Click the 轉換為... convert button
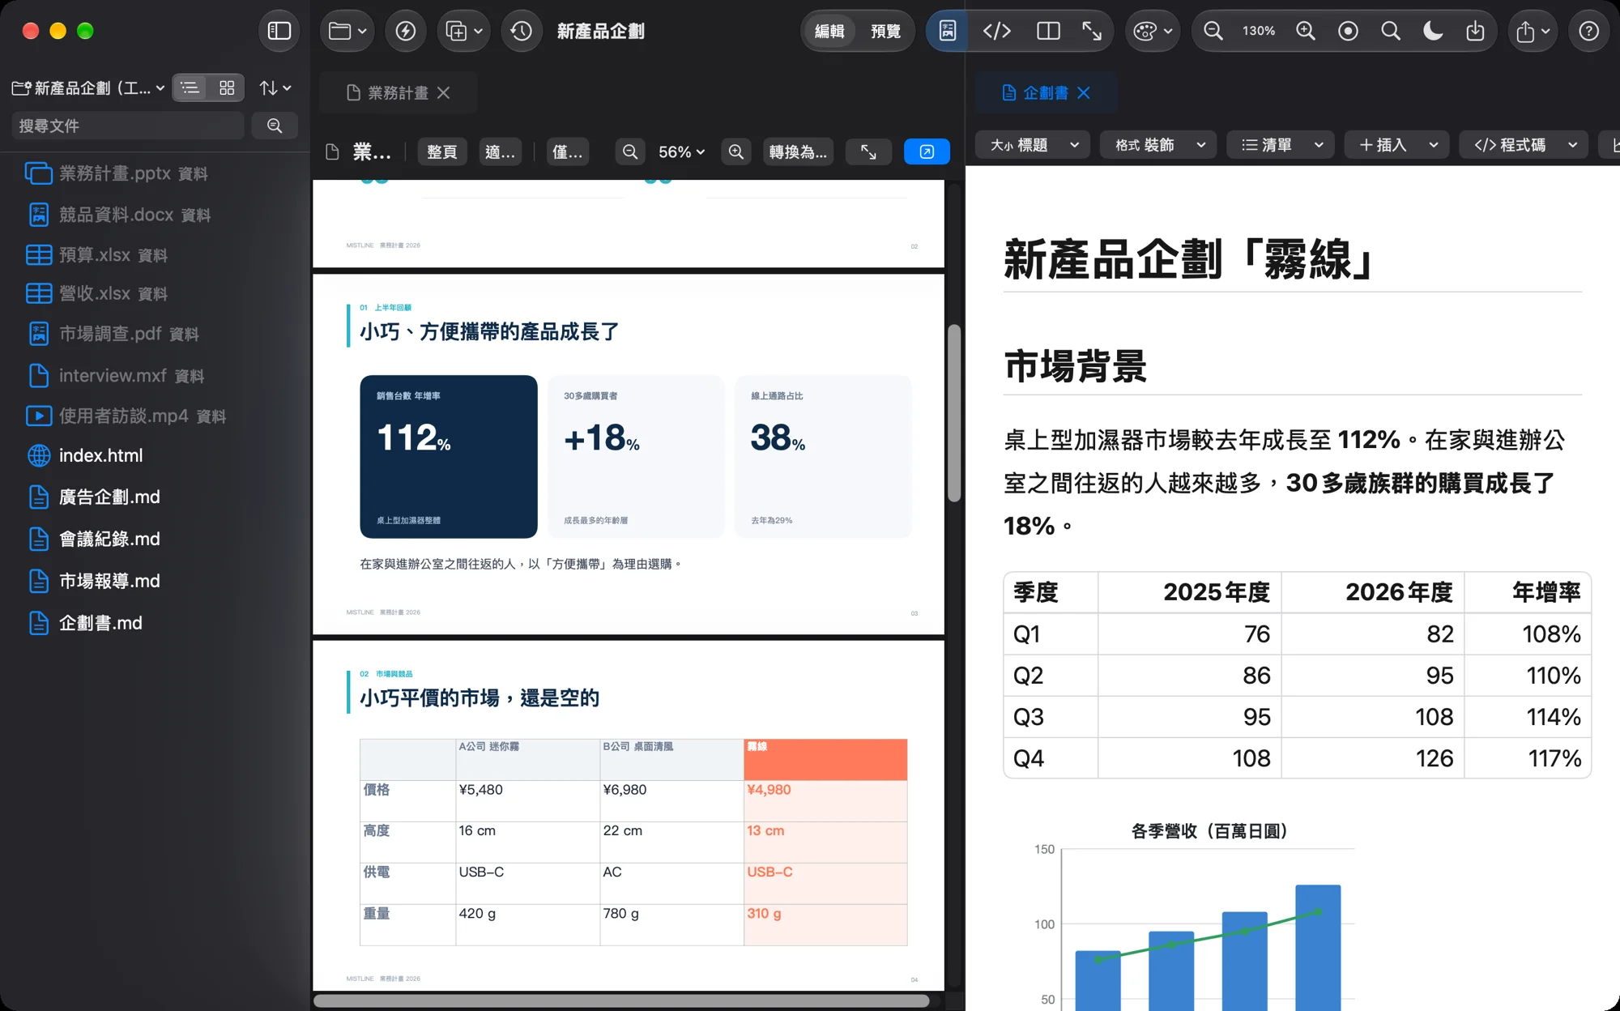The height and width of the screenshot is (1011, 1620). 798,151
